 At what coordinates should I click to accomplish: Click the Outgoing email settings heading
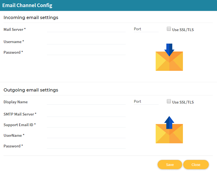[31, 90]
